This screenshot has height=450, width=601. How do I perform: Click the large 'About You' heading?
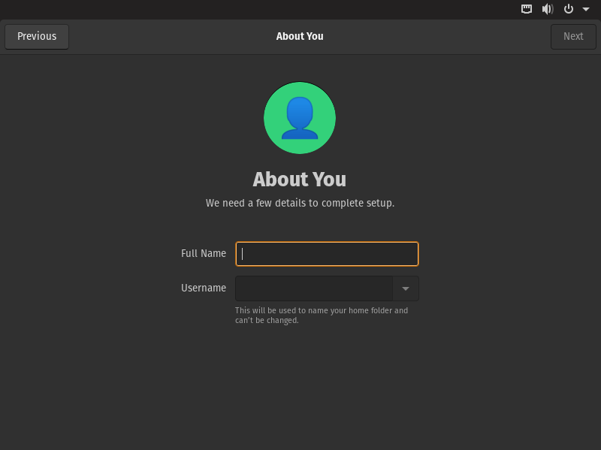coord(299,180)
